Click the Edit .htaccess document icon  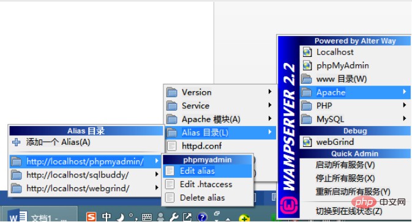170,184
